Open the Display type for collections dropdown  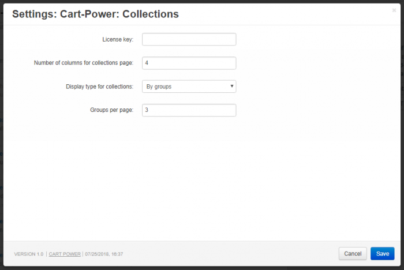point(189,87)
